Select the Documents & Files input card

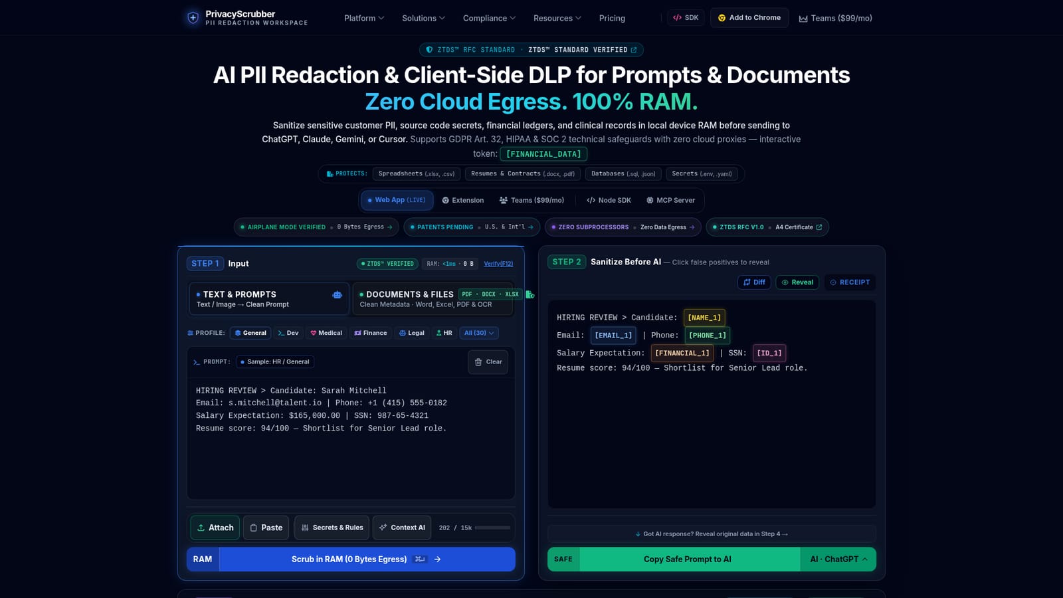[x=433, y=299]
